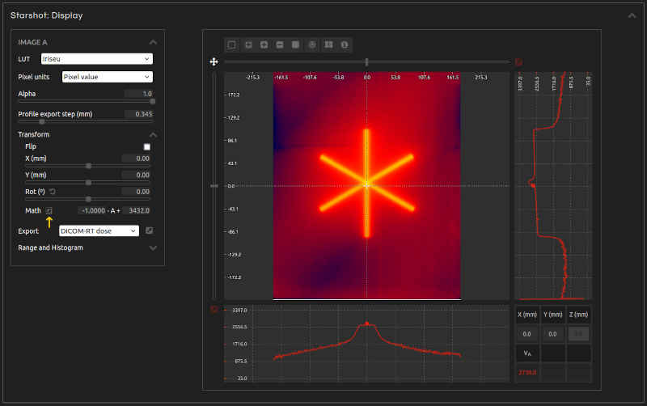This screenshot has width=647, height=406.
Task: Click the Profile export step slider handle
Action: pos(42,122)
